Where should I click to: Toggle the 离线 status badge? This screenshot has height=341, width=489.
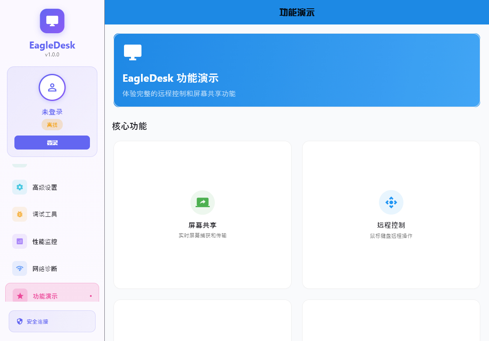52,125
